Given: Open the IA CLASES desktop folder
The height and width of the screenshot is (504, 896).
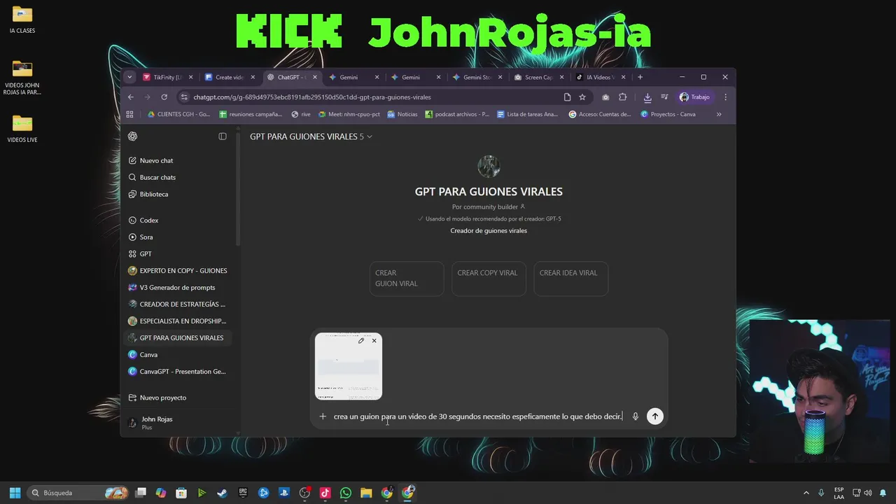Looking at the screenshot, I should pos(22,20).
